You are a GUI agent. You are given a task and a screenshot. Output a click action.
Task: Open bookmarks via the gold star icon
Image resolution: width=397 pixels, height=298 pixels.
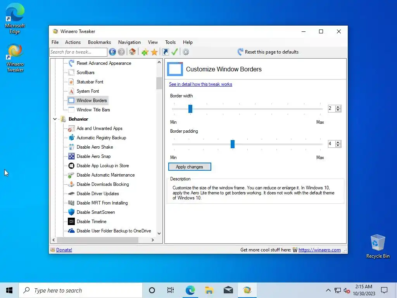[154, 52]
